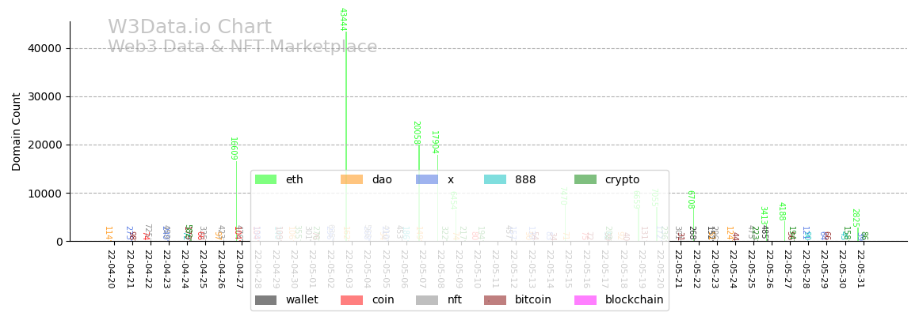Click the eth green legend swatch
The image size is (919, 316).
tap(265, 180)
